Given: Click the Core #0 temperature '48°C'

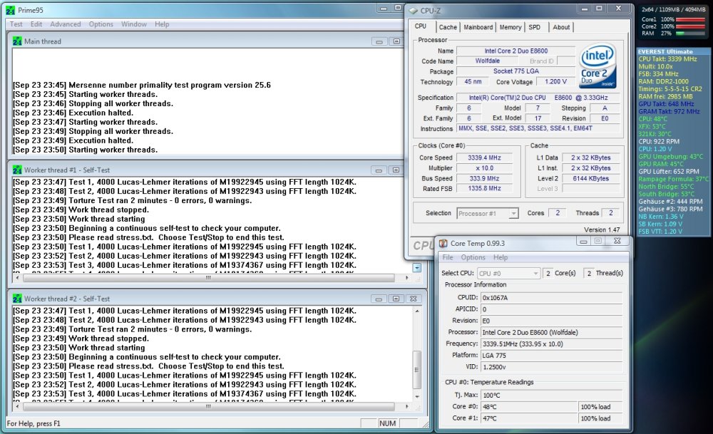Looking at the screenshot, I should 529,407.
